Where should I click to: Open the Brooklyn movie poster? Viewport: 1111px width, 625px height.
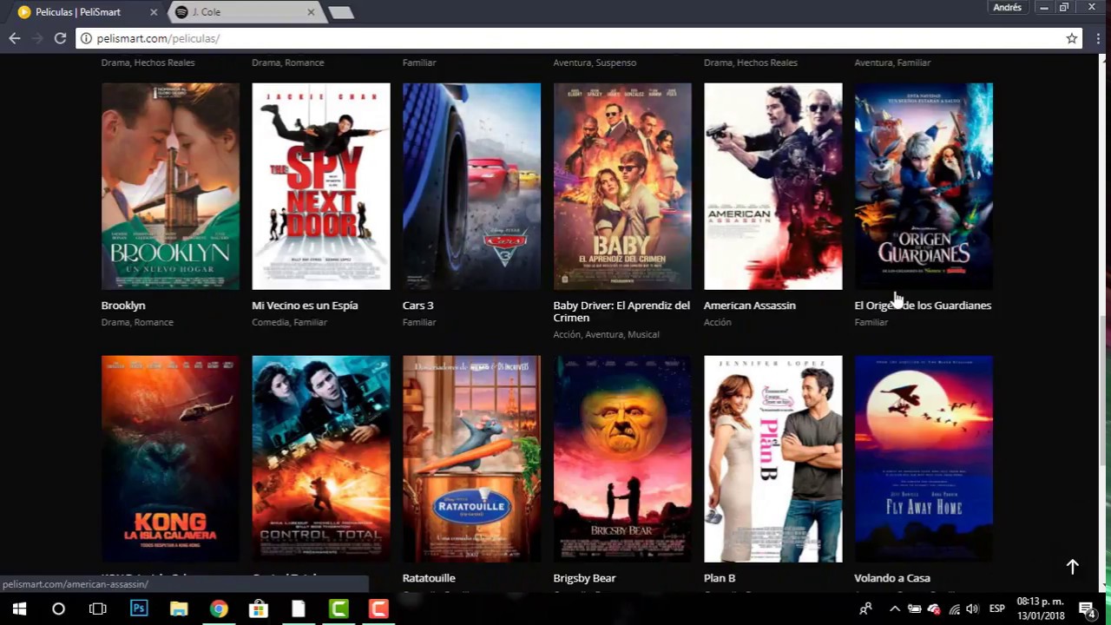170,187
